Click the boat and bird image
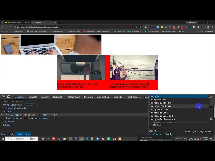215x161 pixels. click(x=134, y=67)
